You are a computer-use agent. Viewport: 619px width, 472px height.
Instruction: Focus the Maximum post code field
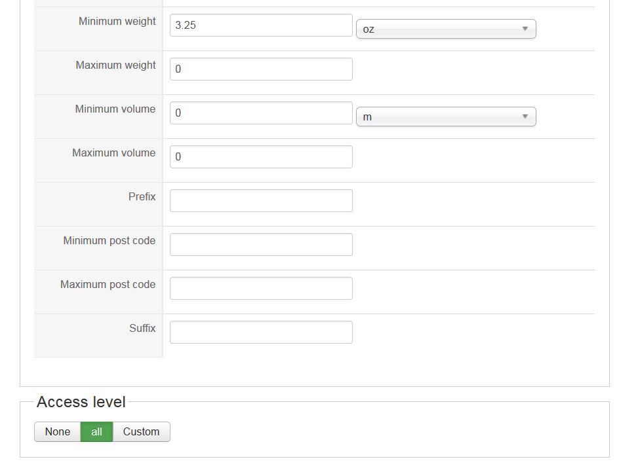tap(261, 289)
